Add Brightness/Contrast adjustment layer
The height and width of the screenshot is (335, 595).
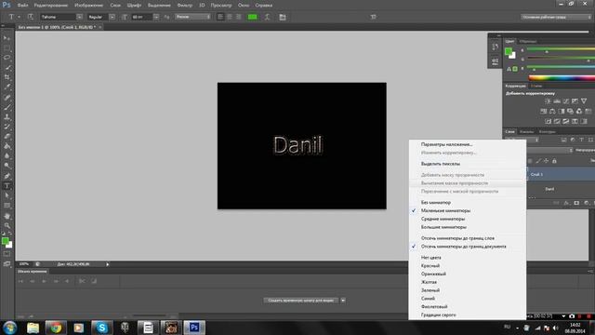click(x=548, y=101)
